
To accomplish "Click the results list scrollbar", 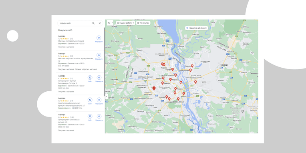I will coord(105,61).
